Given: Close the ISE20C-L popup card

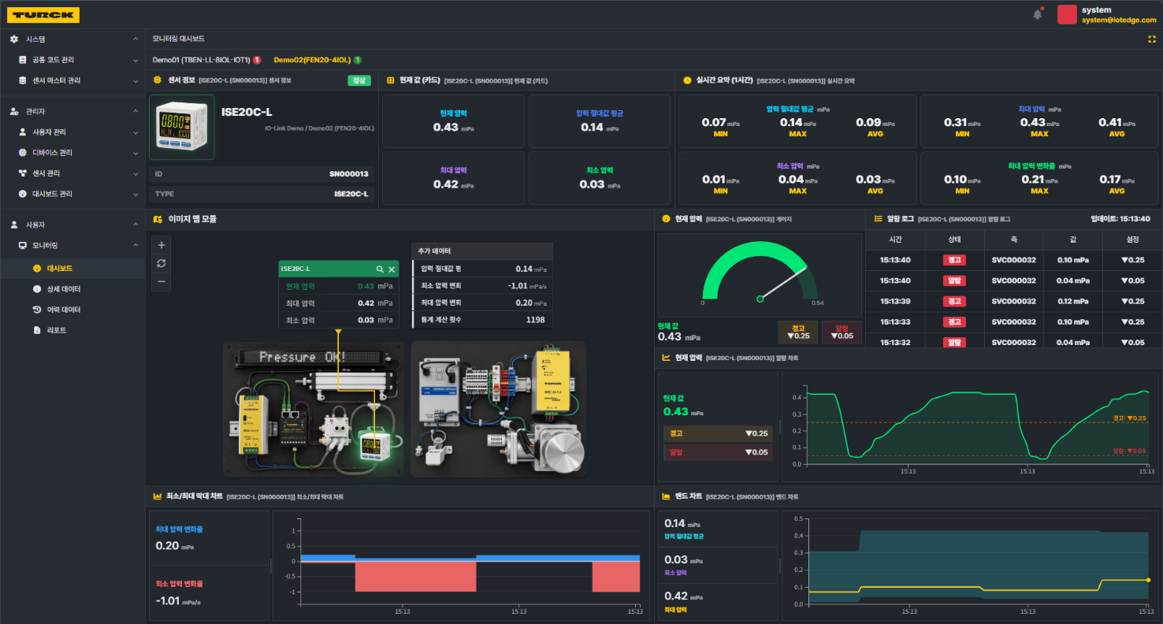Looking at the screenshot, I should click(x=392, y=269).
